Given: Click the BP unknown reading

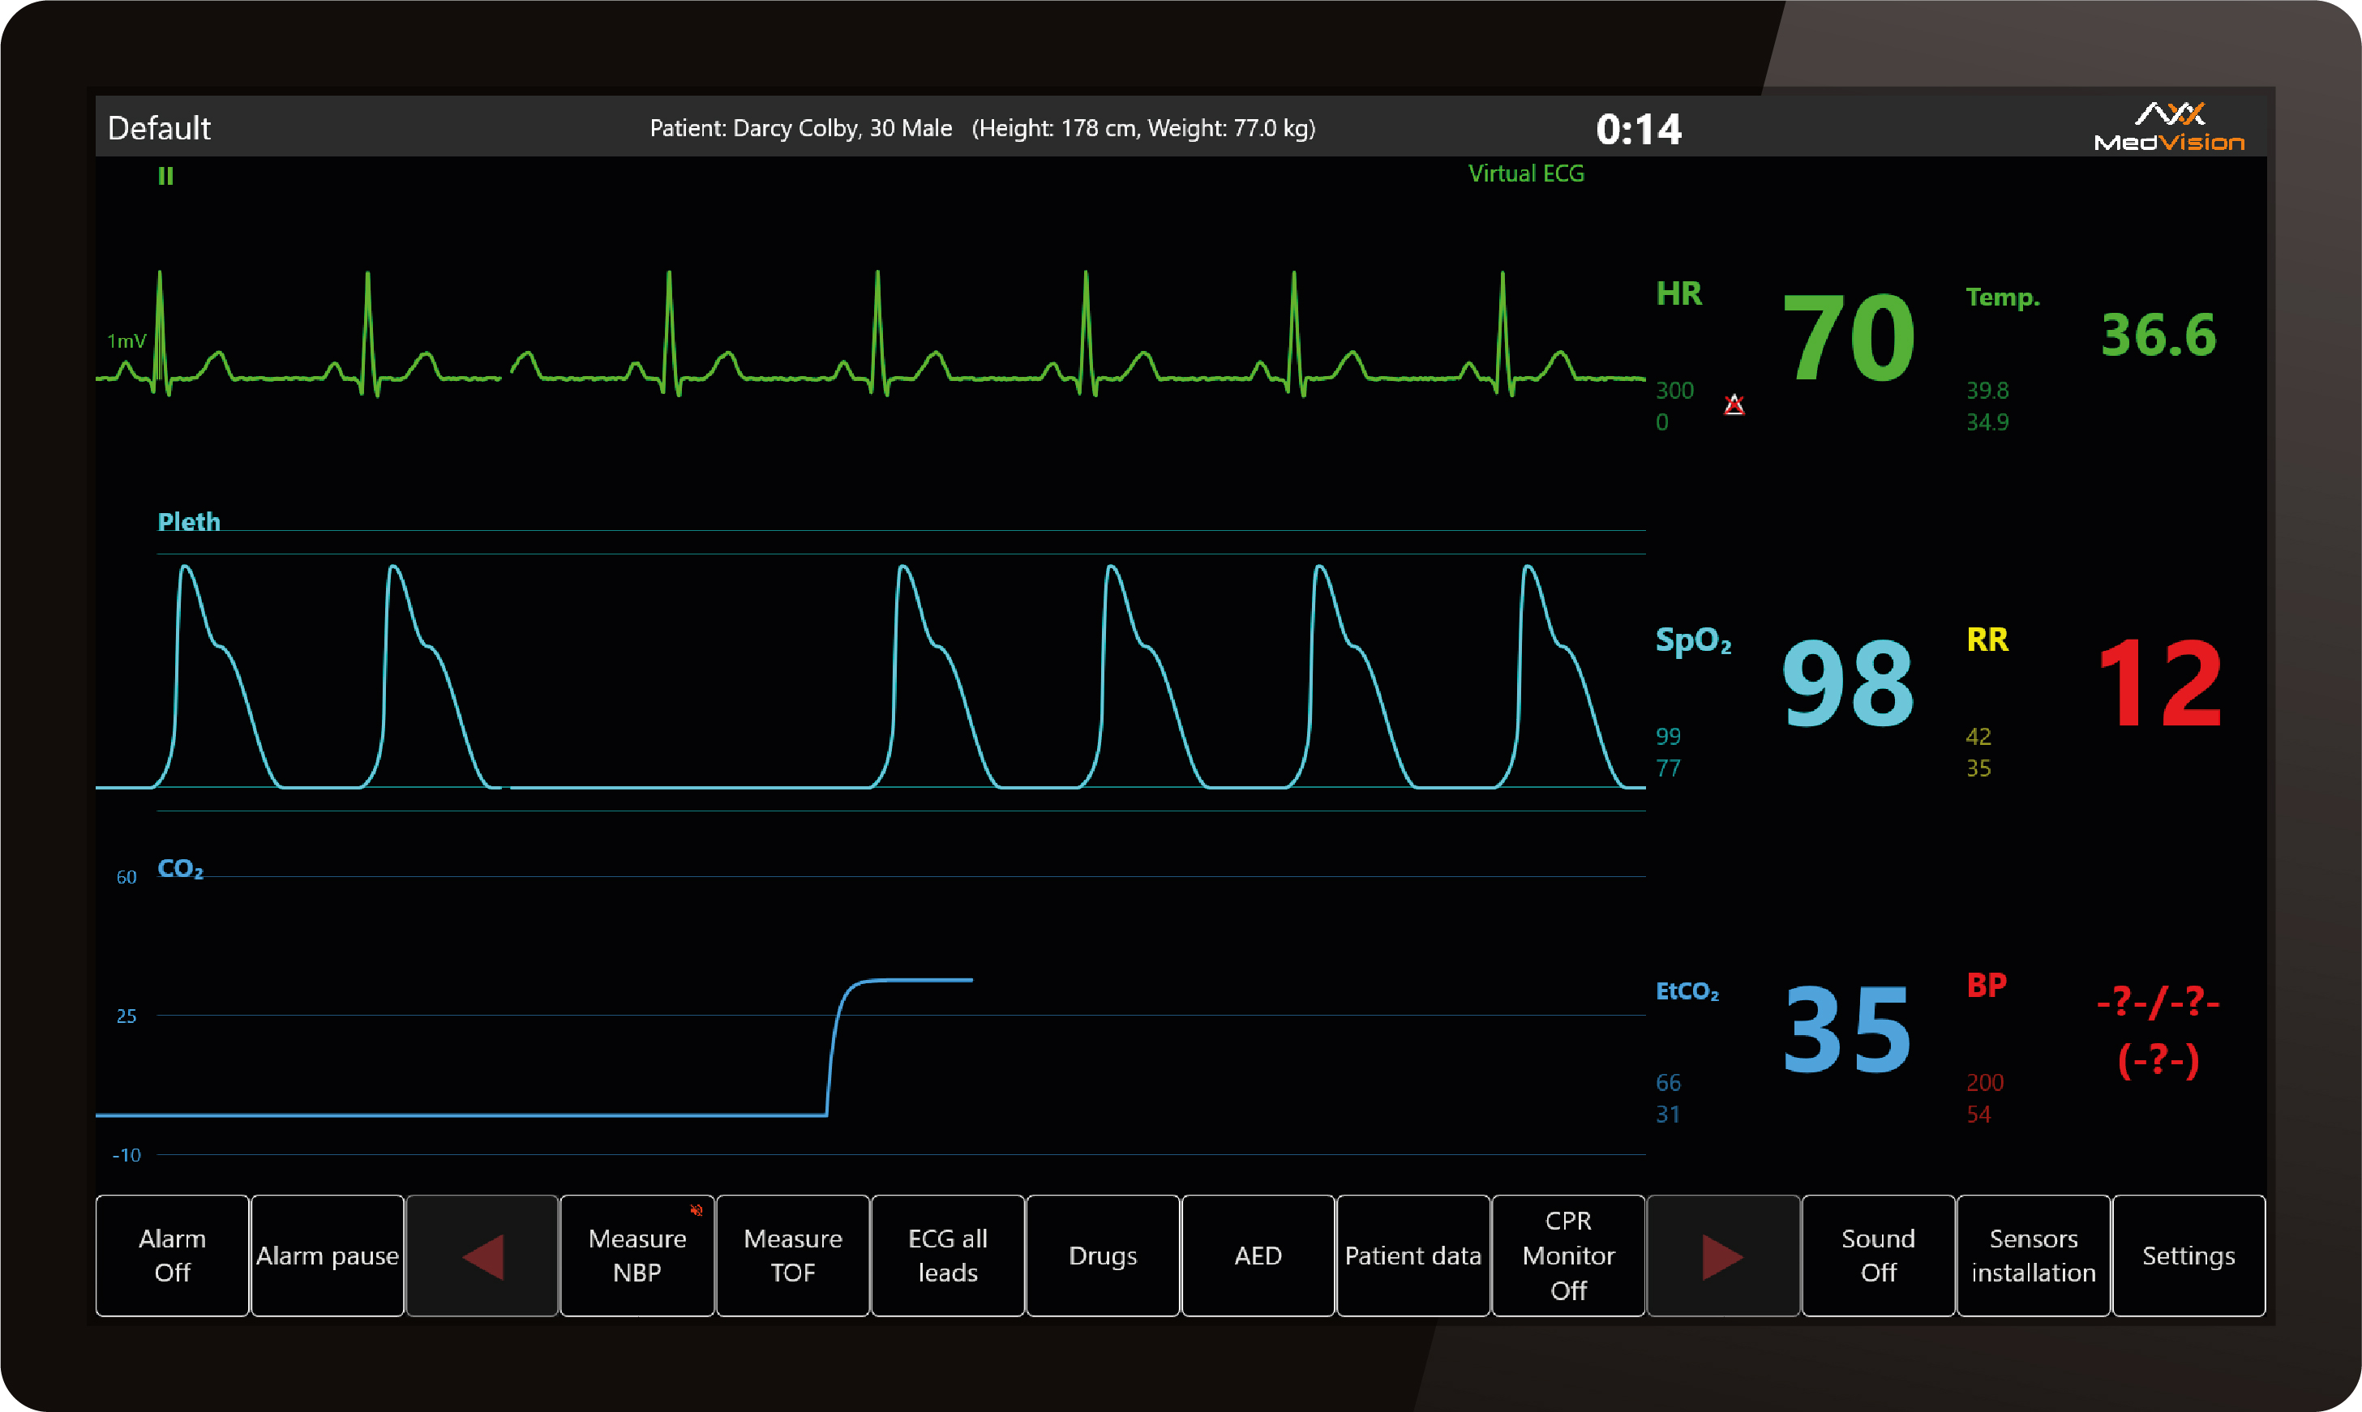Looking at the screenshot, I should (2158, 1029).
